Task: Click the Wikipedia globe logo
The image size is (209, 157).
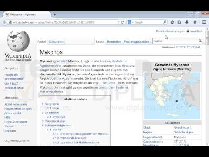Action: (x=18, y=41)
